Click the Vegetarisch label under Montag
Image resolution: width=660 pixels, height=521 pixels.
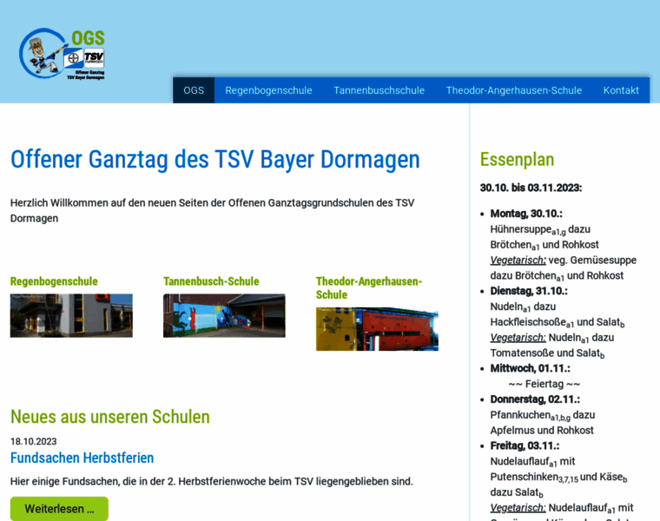click(518, 260)
